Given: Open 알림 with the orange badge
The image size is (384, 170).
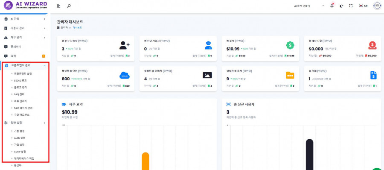Looking at the screenshot, I should [x=25, y=56].
